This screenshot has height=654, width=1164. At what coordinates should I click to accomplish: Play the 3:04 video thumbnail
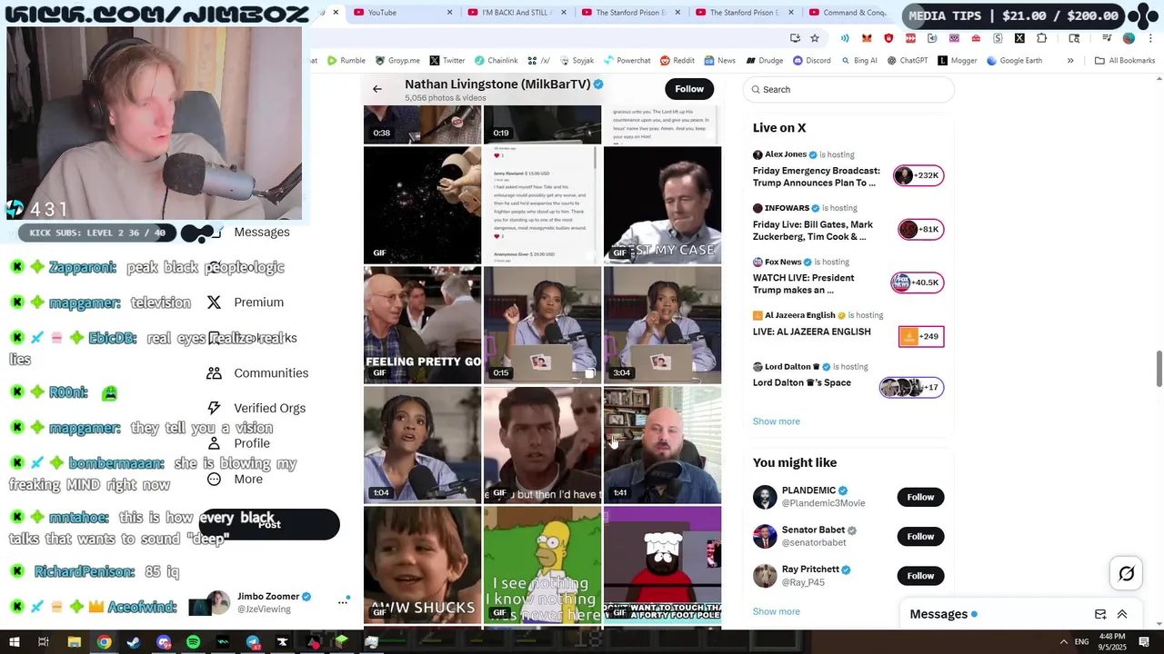(x=662, y=325)
